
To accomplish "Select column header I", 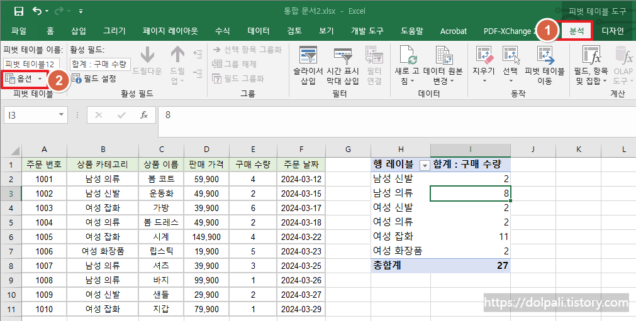I will (471, 150).
